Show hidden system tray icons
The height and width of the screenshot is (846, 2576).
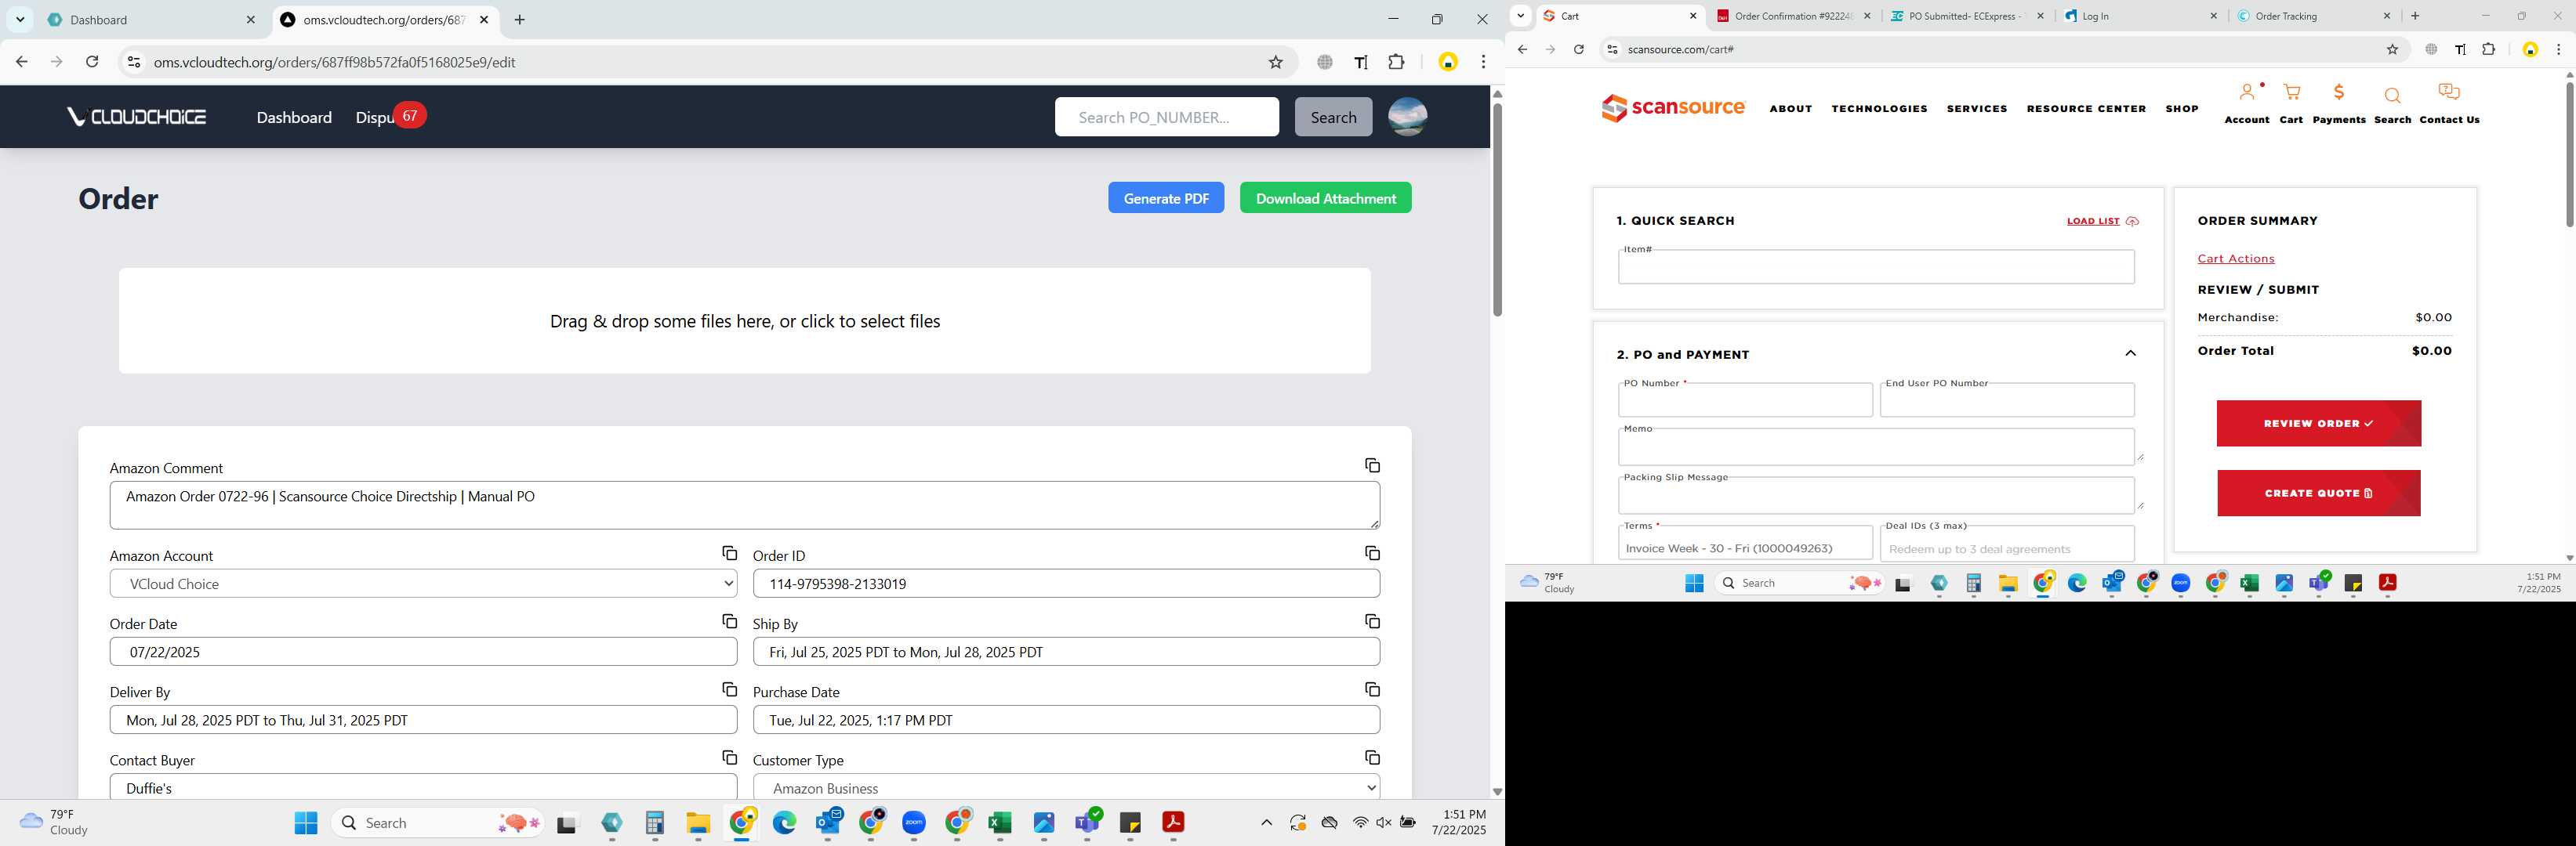1266,822
